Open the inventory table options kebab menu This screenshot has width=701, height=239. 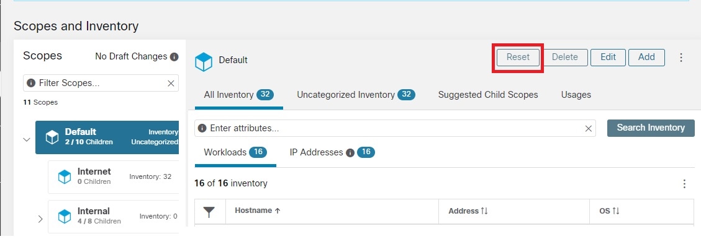point(684,184)
